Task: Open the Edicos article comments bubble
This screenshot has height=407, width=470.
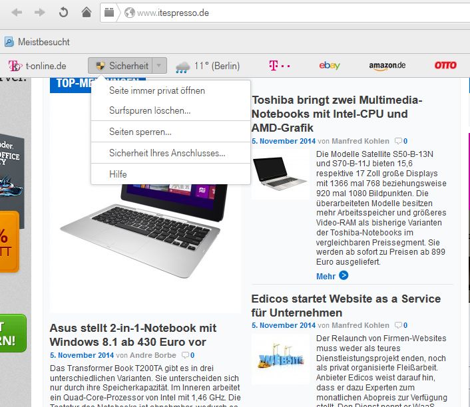Action: 401,325
